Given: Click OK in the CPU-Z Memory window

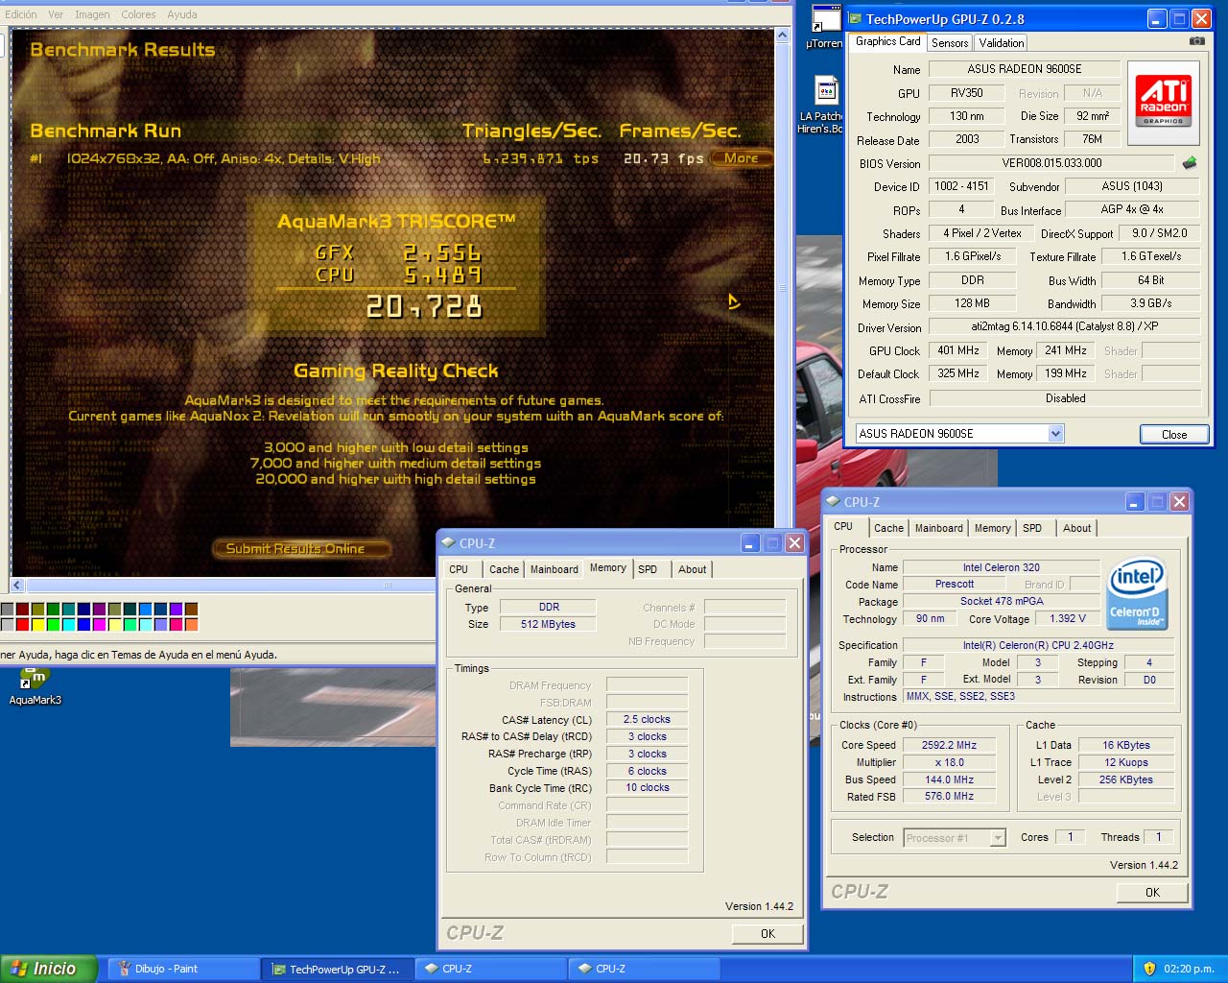Looking at the screenshot, I should pyautogui.click(x=767, y=934).
